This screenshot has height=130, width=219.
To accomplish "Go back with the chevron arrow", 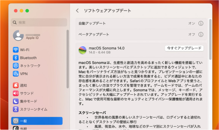I will [77, 11].
